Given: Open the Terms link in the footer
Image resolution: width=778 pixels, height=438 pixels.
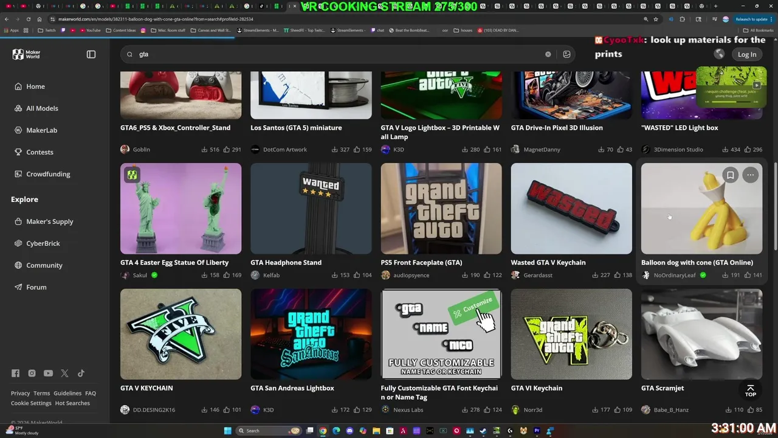Looking at the screenshot, I should click(x=41, y=393).
